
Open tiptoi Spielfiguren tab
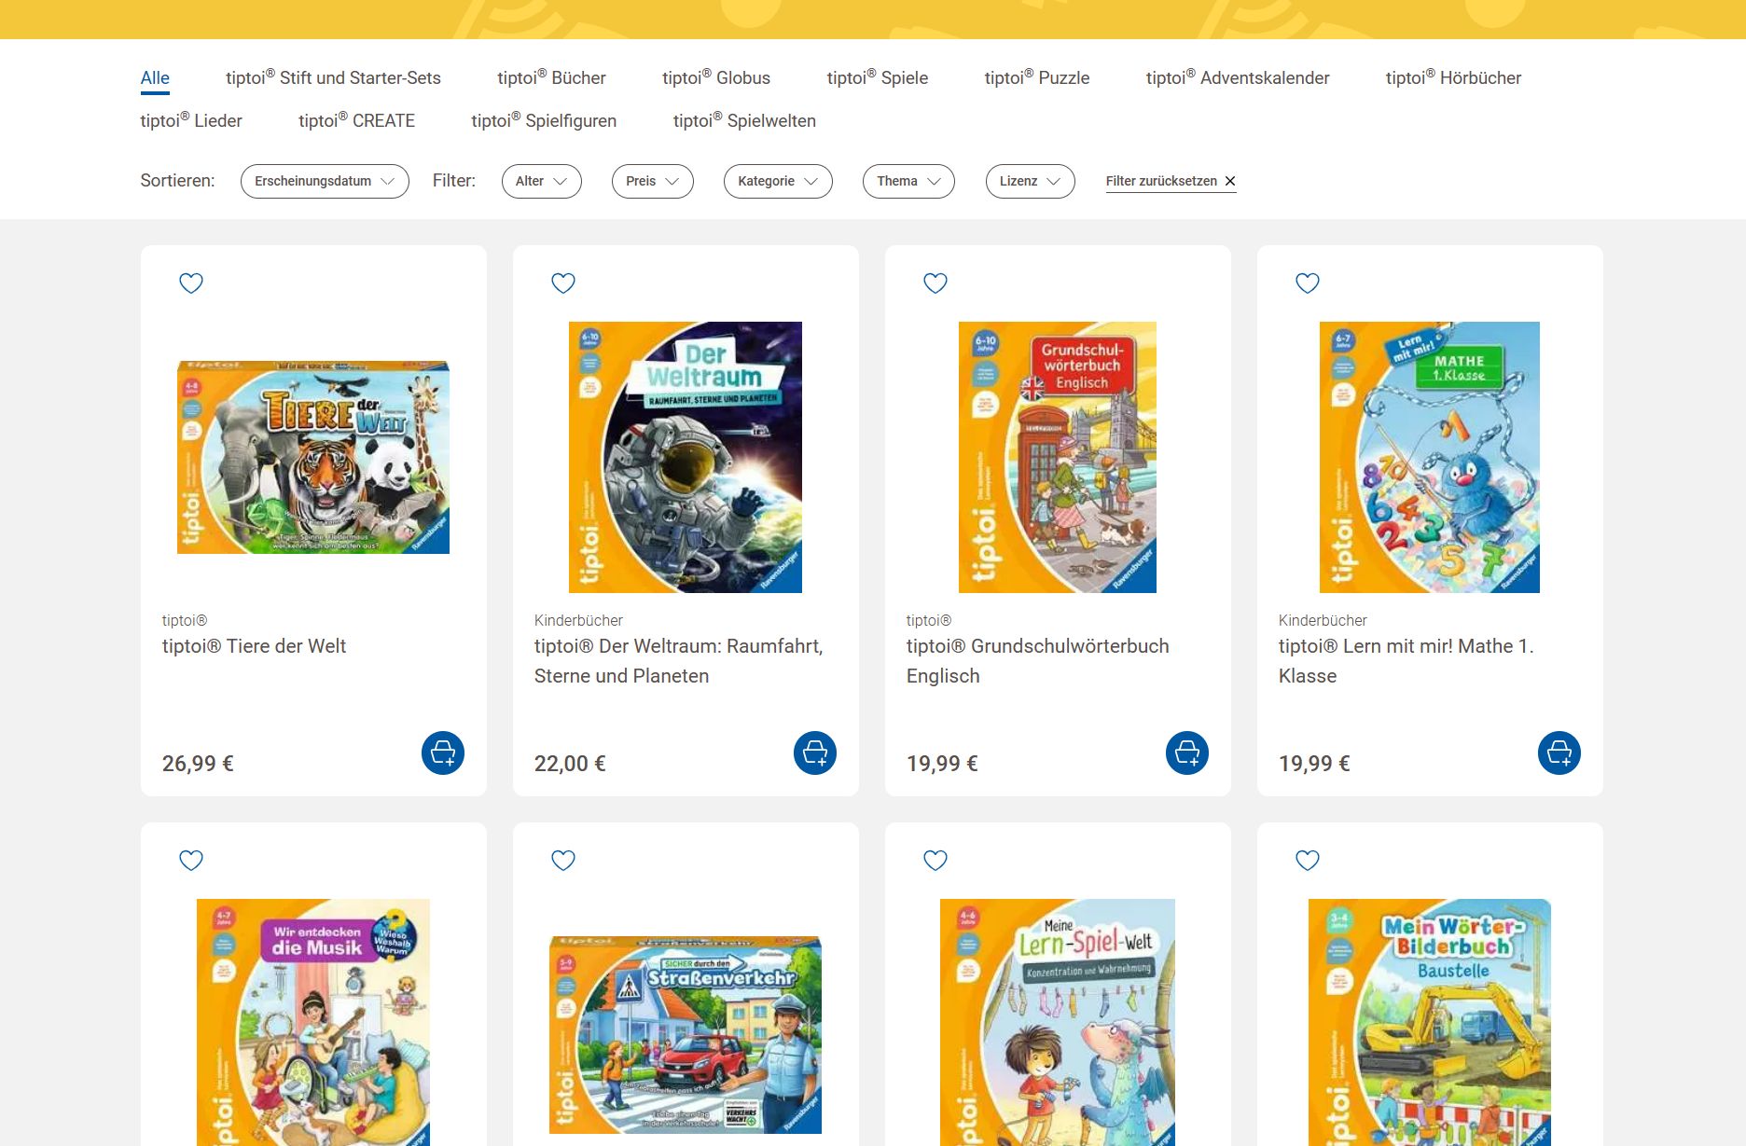(544, 121)
